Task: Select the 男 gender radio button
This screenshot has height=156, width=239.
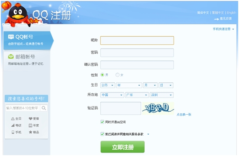Action: pos(102,75)
